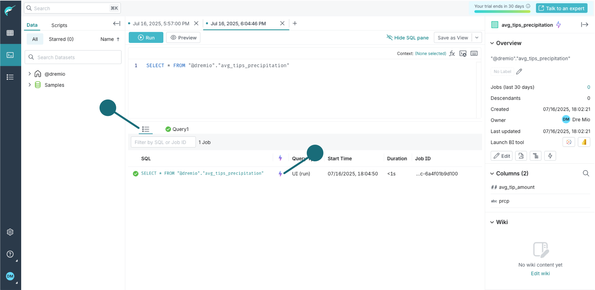Collapse the Columns (2) section

click(x=492, y=173)
